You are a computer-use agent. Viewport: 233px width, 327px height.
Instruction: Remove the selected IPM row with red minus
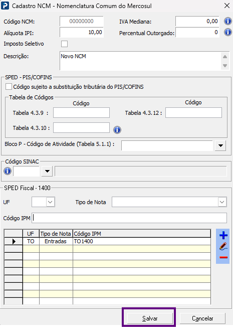coord(223,257)
